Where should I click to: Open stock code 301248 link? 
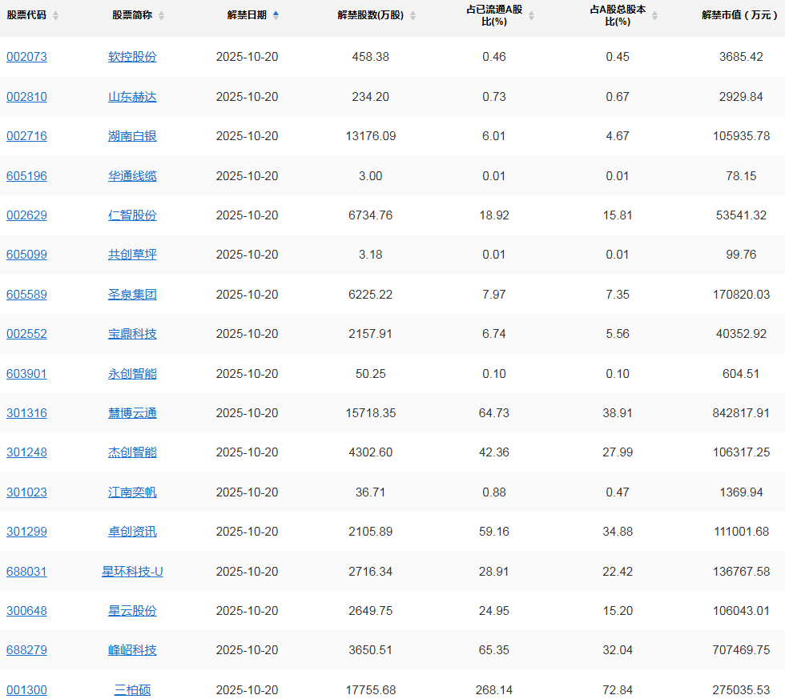(26, 452)
